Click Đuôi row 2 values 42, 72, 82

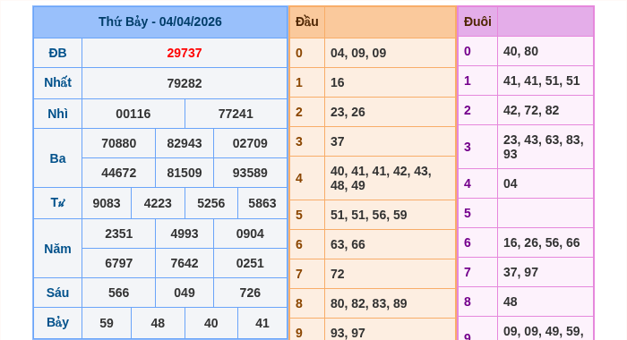coord(531,110)
